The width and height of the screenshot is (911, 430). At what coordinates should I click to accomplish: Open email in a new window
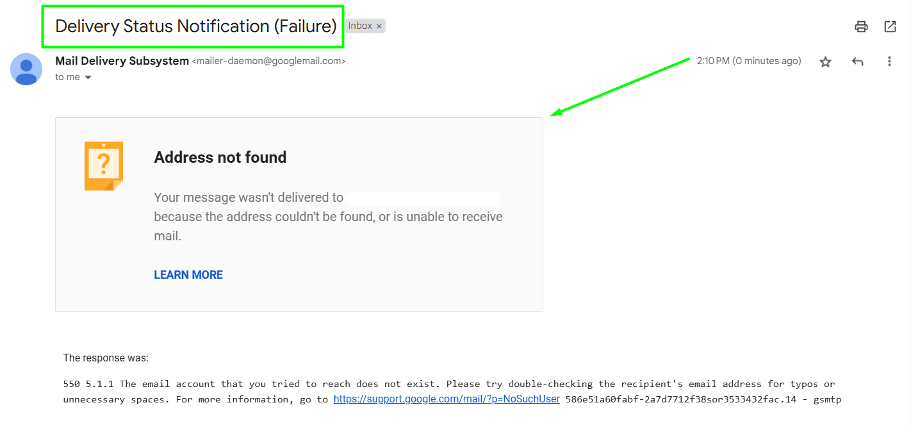[890, 26]
